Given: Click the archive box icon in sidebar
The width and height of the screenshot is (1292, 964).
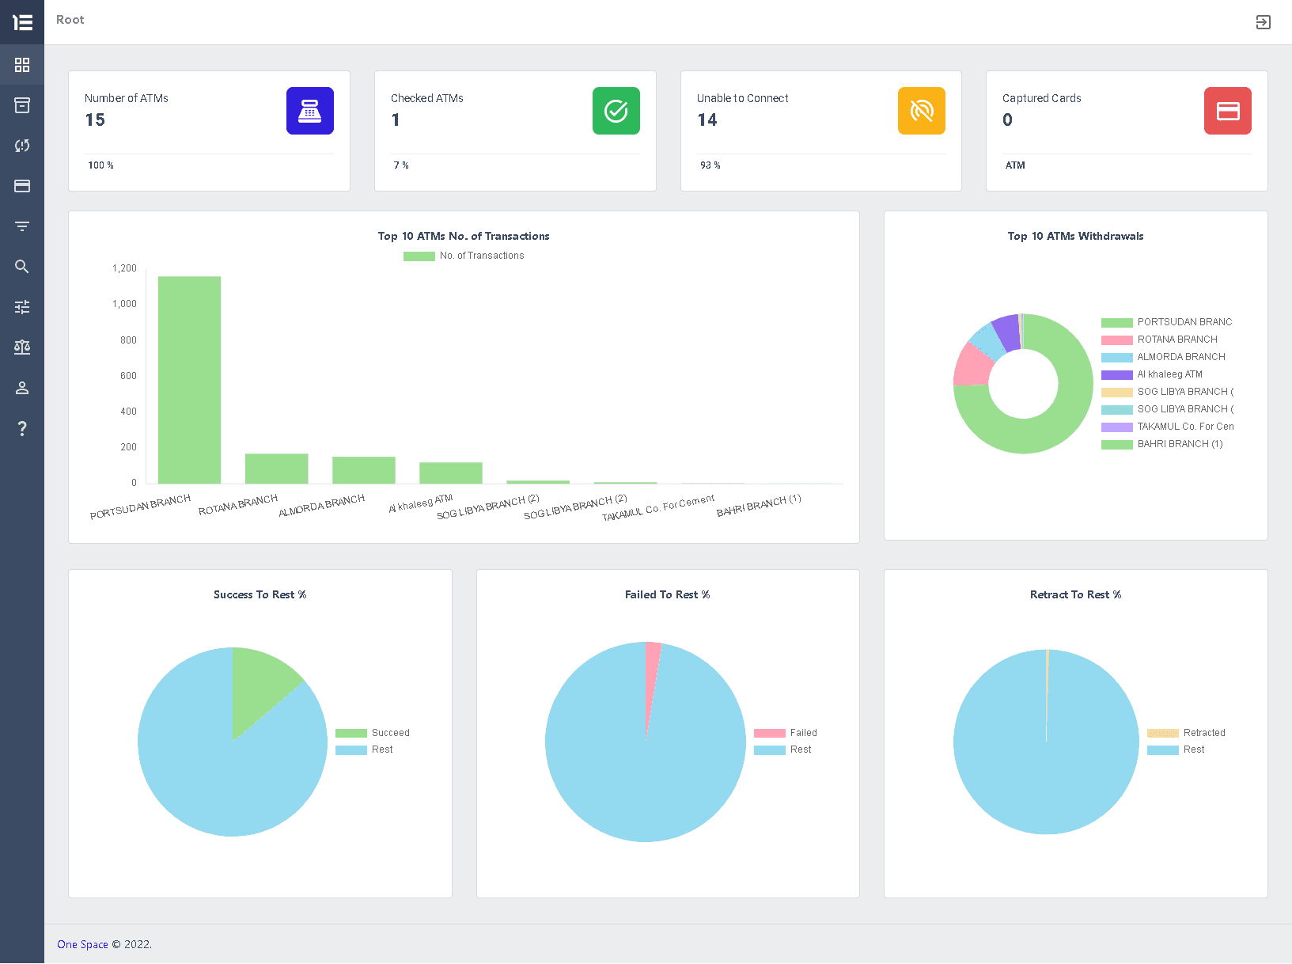Looking at the screenshot, I should point(21,104).
